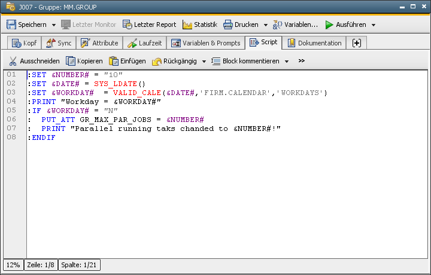Click the :ENDIF line
Viewport: 431px width, 275px height.
tap(41, 137)
